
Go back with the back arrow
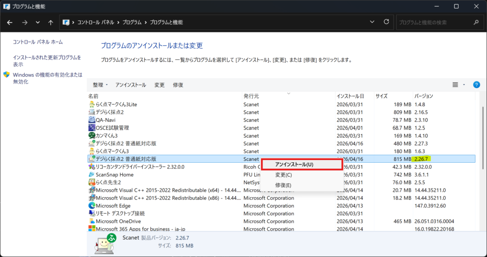10,22
